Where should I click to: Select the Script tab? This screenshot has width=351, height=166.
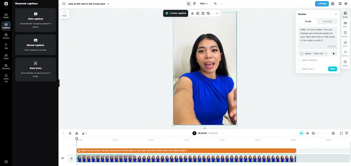coord(308,21)
